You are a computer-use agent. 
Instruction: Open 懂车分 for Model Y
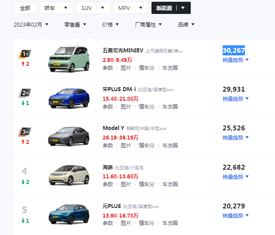point(147,146)
